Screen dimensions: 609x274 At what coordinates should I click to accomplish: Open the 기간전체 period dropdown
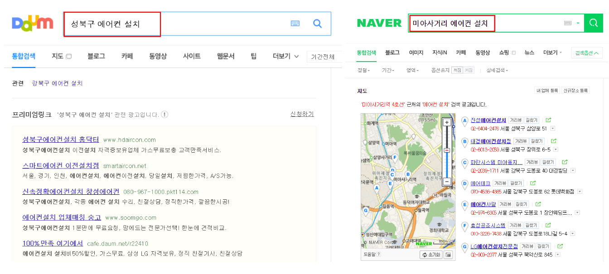point(324,57)
